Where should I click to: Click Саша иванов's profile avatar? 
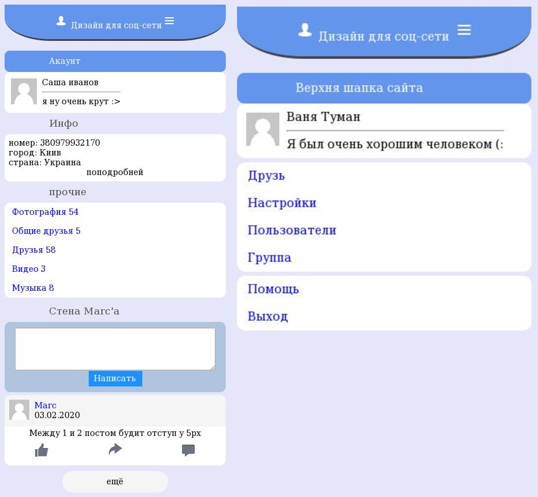point(24,91)
